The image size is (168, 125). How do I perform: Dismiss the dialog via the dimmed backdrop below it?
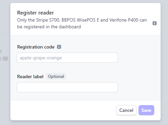(84, 123)
